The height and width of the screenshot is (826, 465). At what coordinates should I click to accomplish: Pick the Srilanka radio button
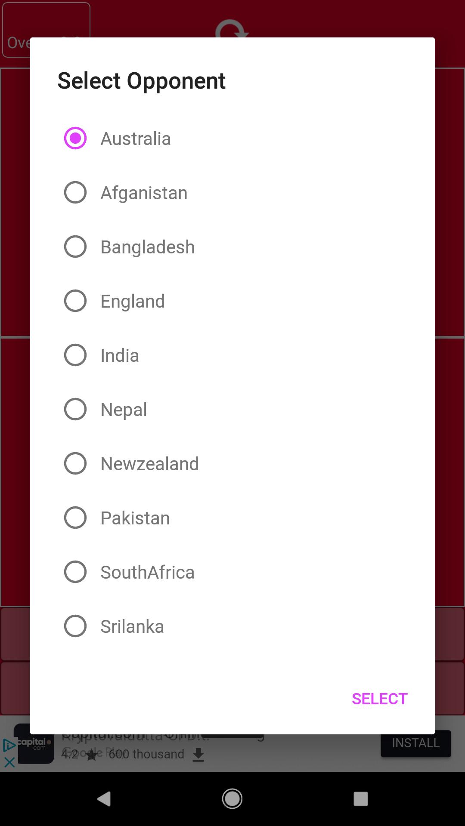click(75, 626)
